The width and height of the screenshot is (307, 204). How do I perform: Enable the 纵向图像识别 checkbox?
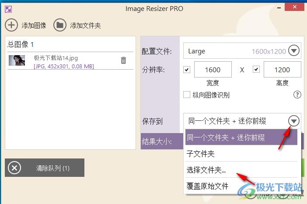[187, 95]
